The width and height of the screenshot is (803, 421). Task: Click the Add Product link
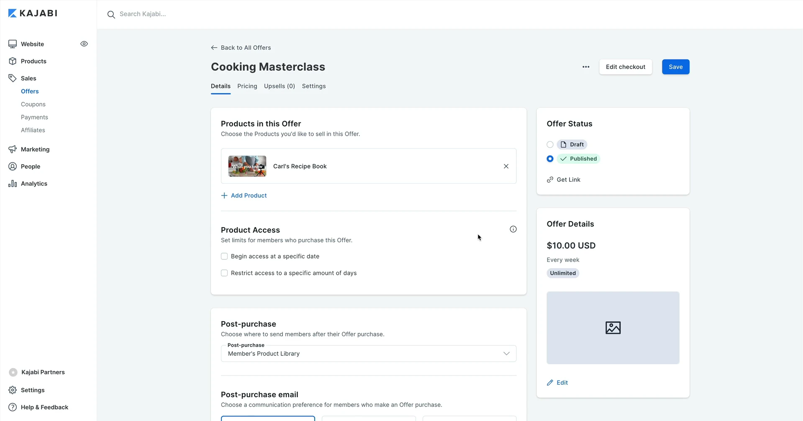point(249,195)
